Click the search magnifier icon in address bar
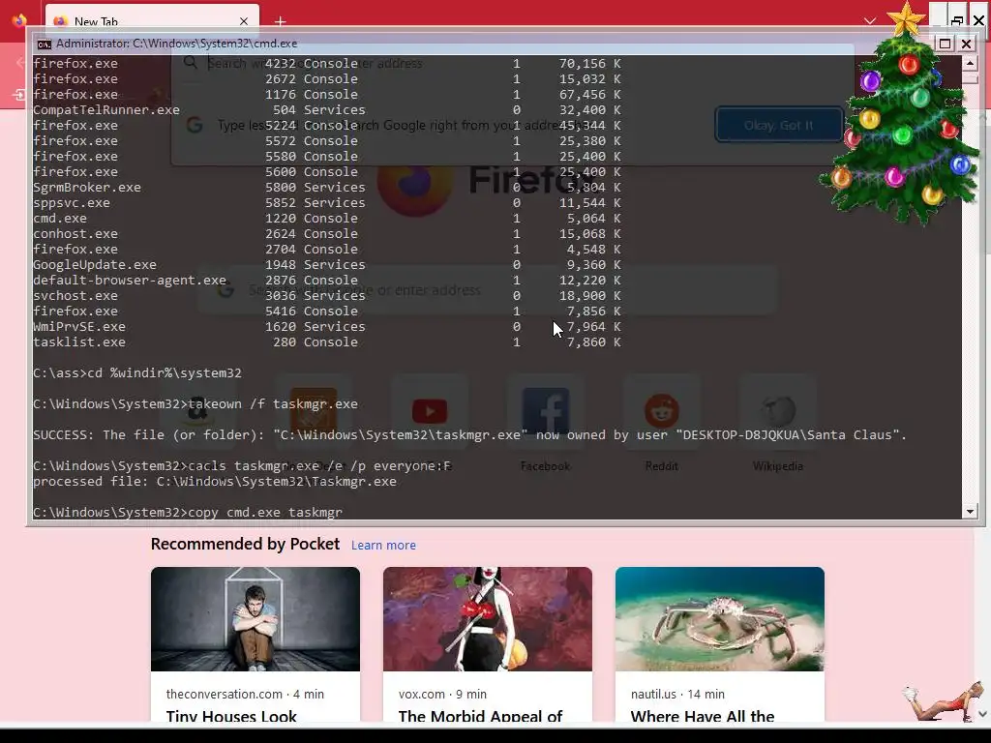The height and width of the screenshot is (743, 991). click(191, 63)
